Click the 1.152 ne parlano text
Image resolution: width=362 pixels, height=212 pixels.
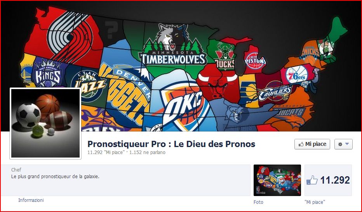pyautogui.click(x=147, y=152)
